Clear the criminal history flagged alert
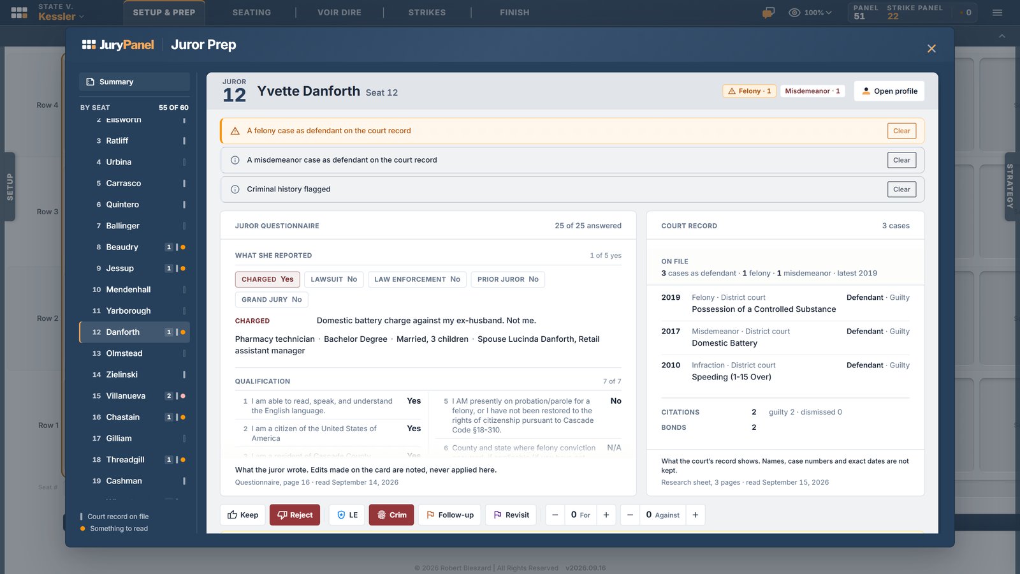The width and height of the screenshot is (1020, 574). (901, 189)
